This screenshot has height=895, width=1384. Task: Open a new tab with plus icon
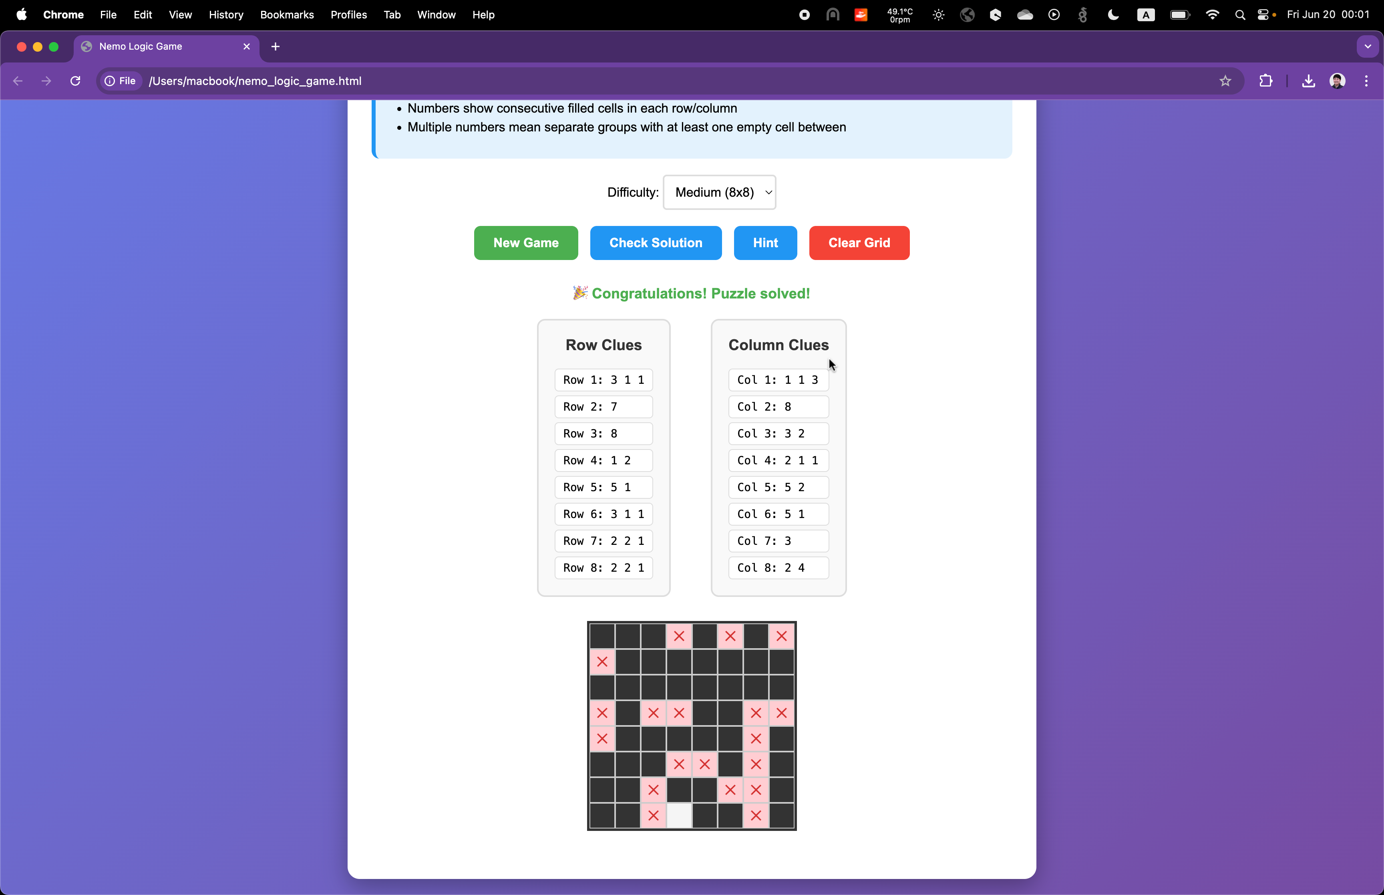(x=275, y=46)
